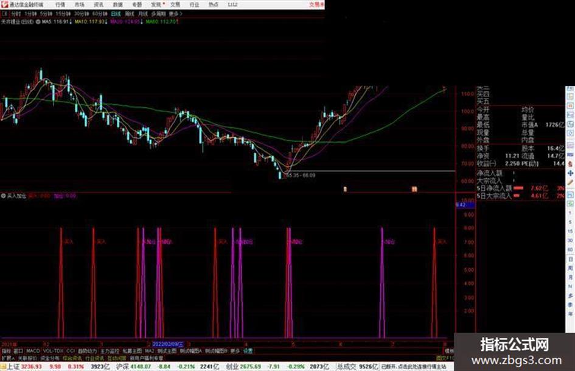Select the 月线 period tab
Screen dimensions: 575x371
142,13
